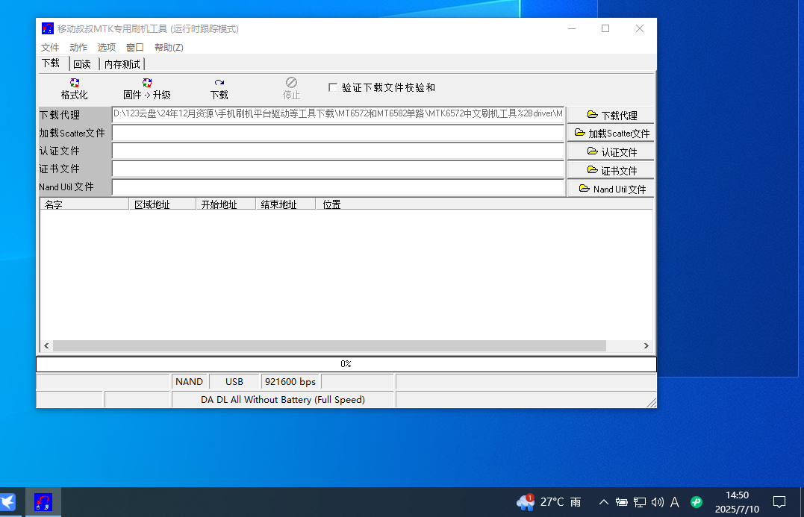Open the 动作 menu
This screenshot has width=804, height=517.
tap(78, 47)
